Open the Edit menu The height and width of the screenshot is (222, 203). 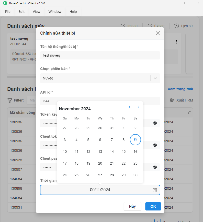tap(22, 12)
